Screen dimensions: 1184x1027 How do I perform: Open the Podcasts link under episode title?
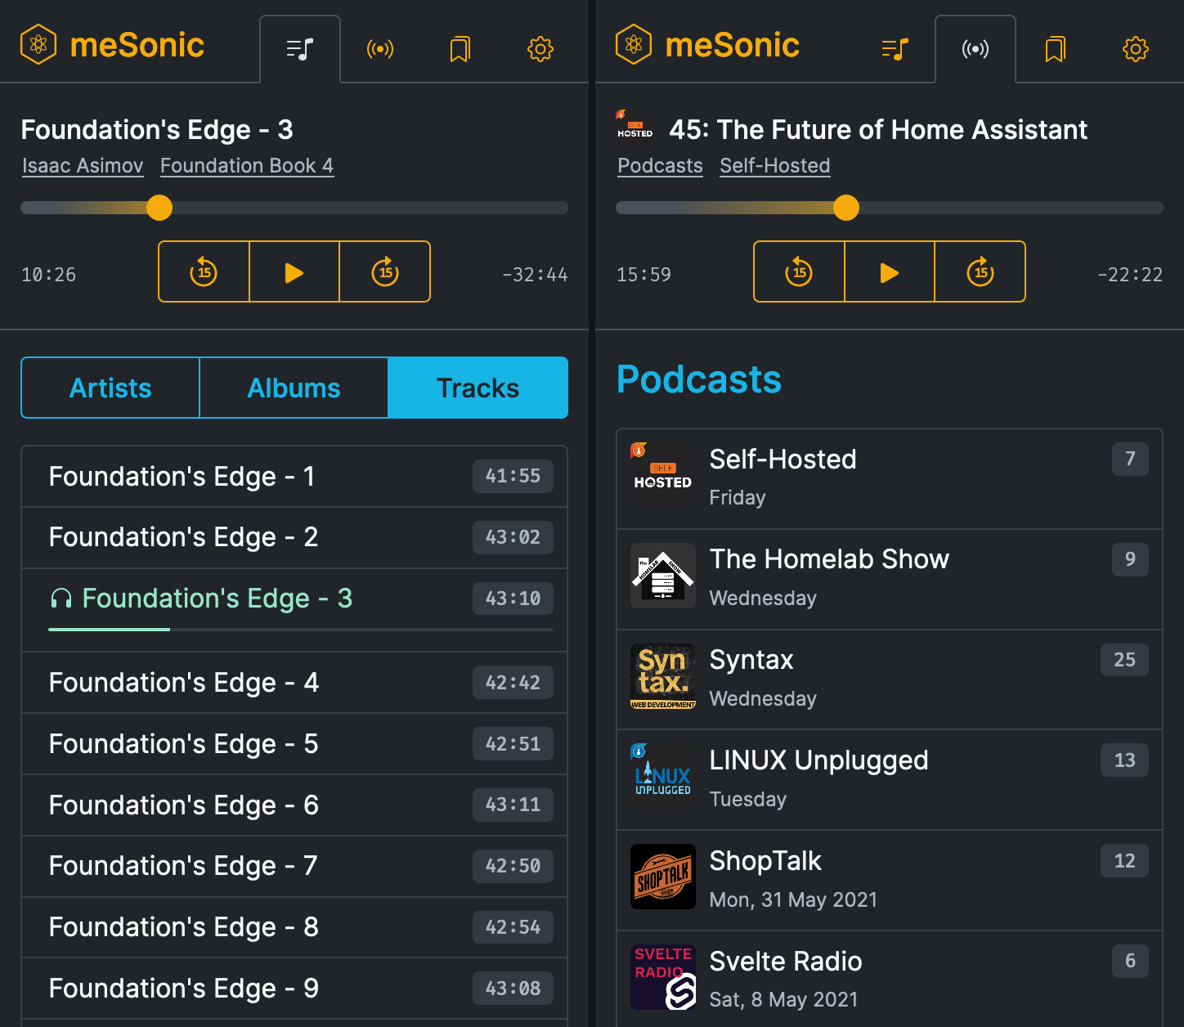pyautogui.click(x=660, y=166)
